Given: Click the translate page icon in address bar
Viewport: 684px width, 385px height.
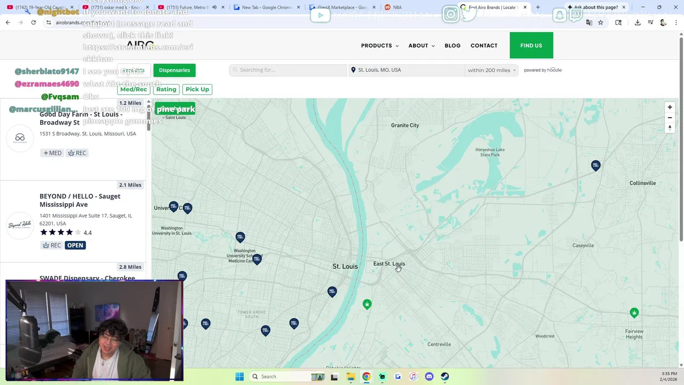Looking at the screenshot, I should tap(589, 22).
